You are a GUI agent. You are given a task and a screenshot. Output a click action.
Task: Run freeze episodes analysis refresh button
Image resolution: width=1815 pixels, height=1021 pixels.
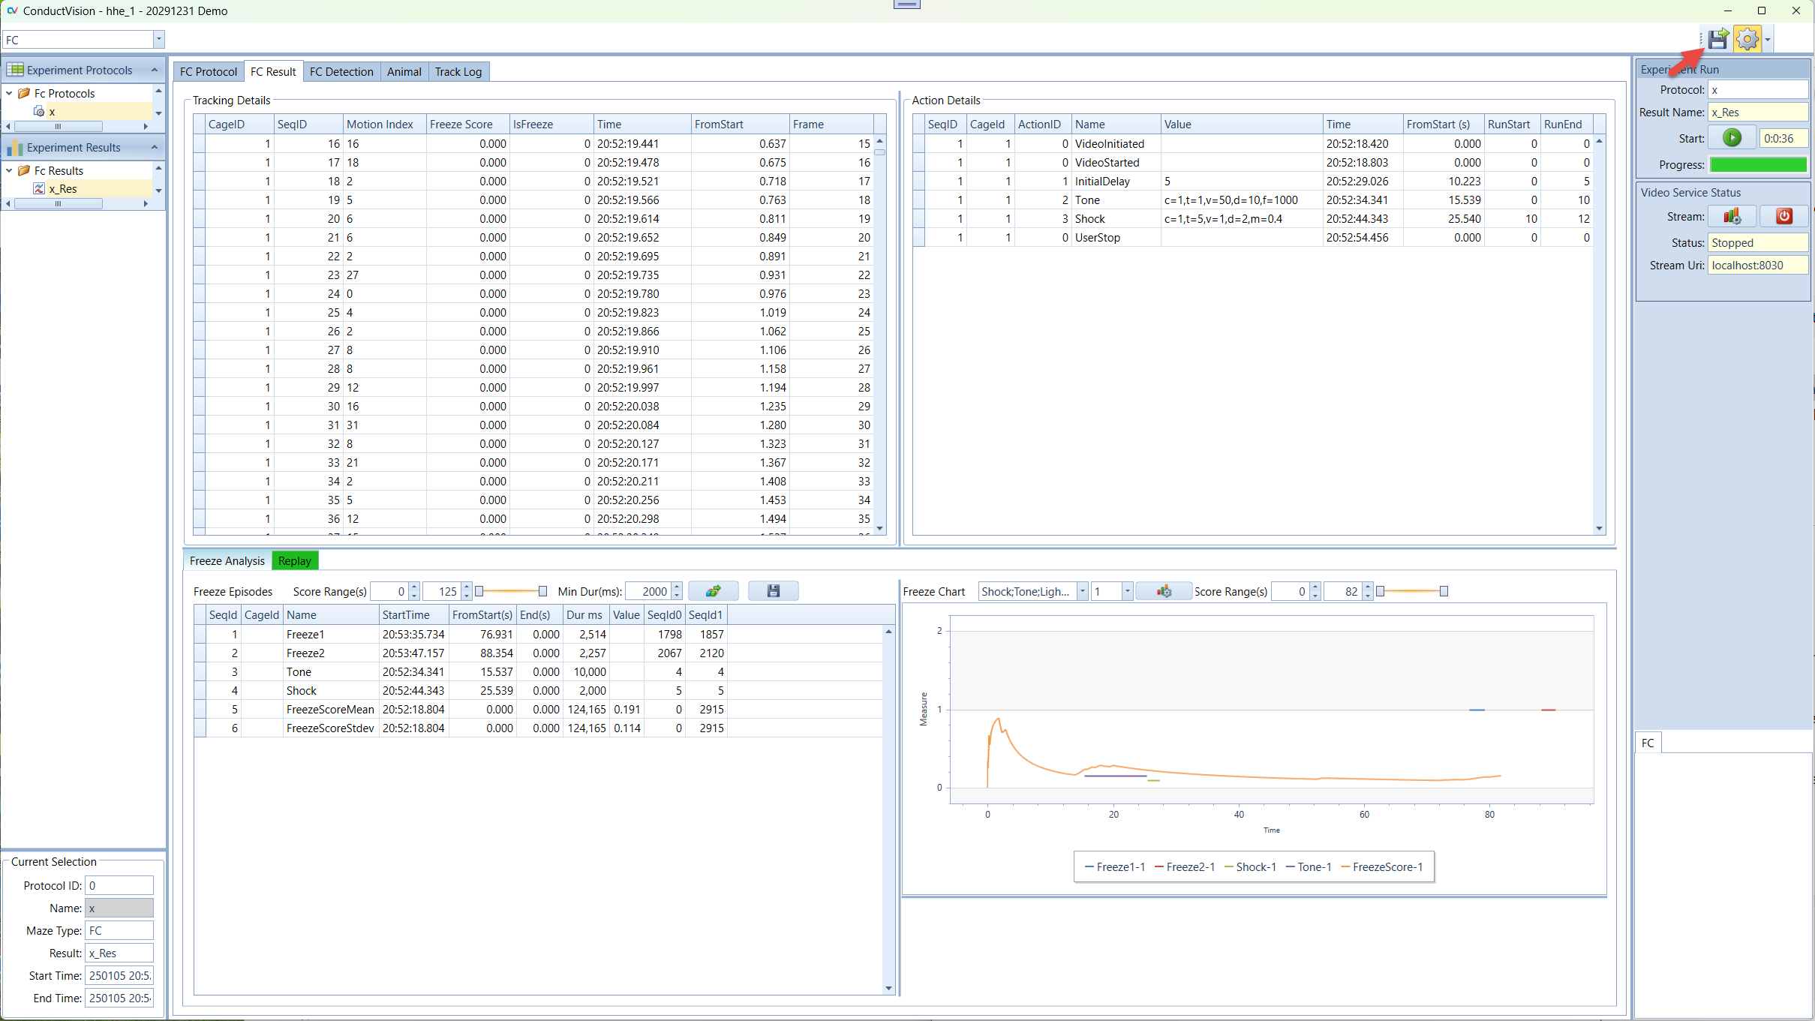(713, 591)
